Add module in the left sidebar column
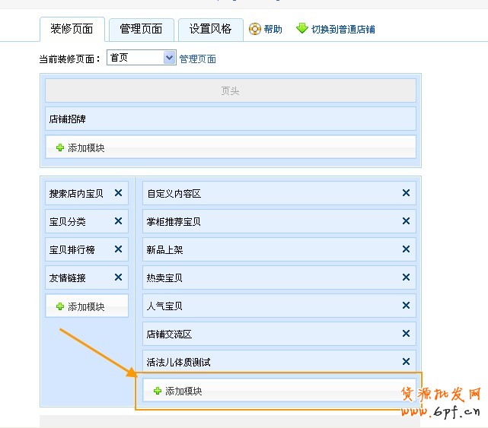Screen dimensions: 488x428 point(80,306)
